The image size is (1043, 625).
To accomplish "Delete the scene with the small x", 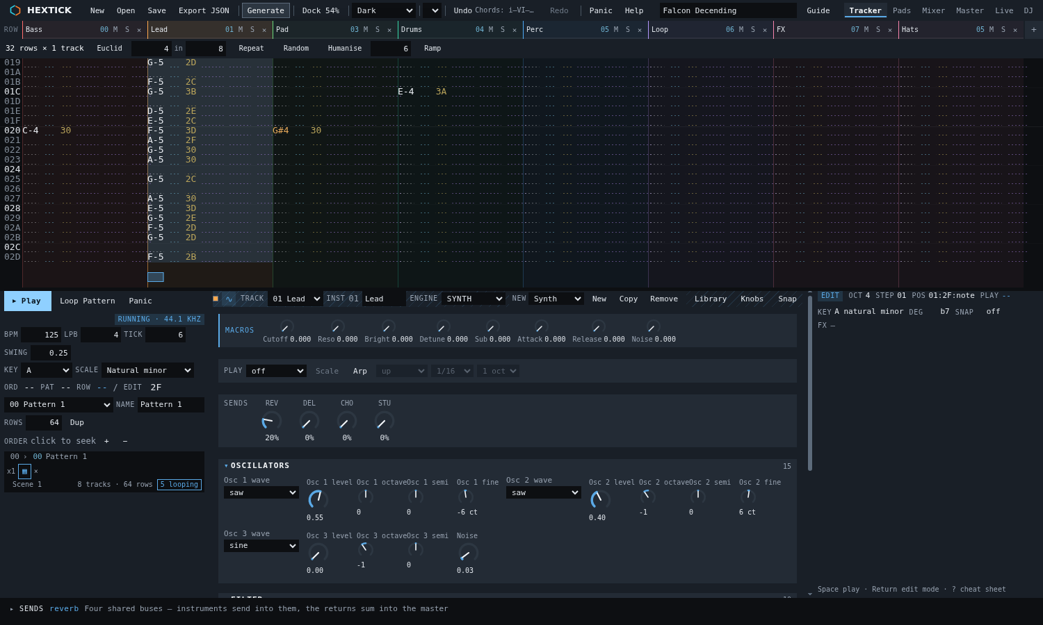I will pos(36,472).
